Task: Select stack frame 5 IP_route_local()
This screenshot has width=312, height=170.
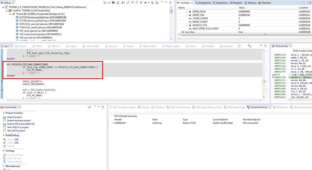Action: pos(39,34)
